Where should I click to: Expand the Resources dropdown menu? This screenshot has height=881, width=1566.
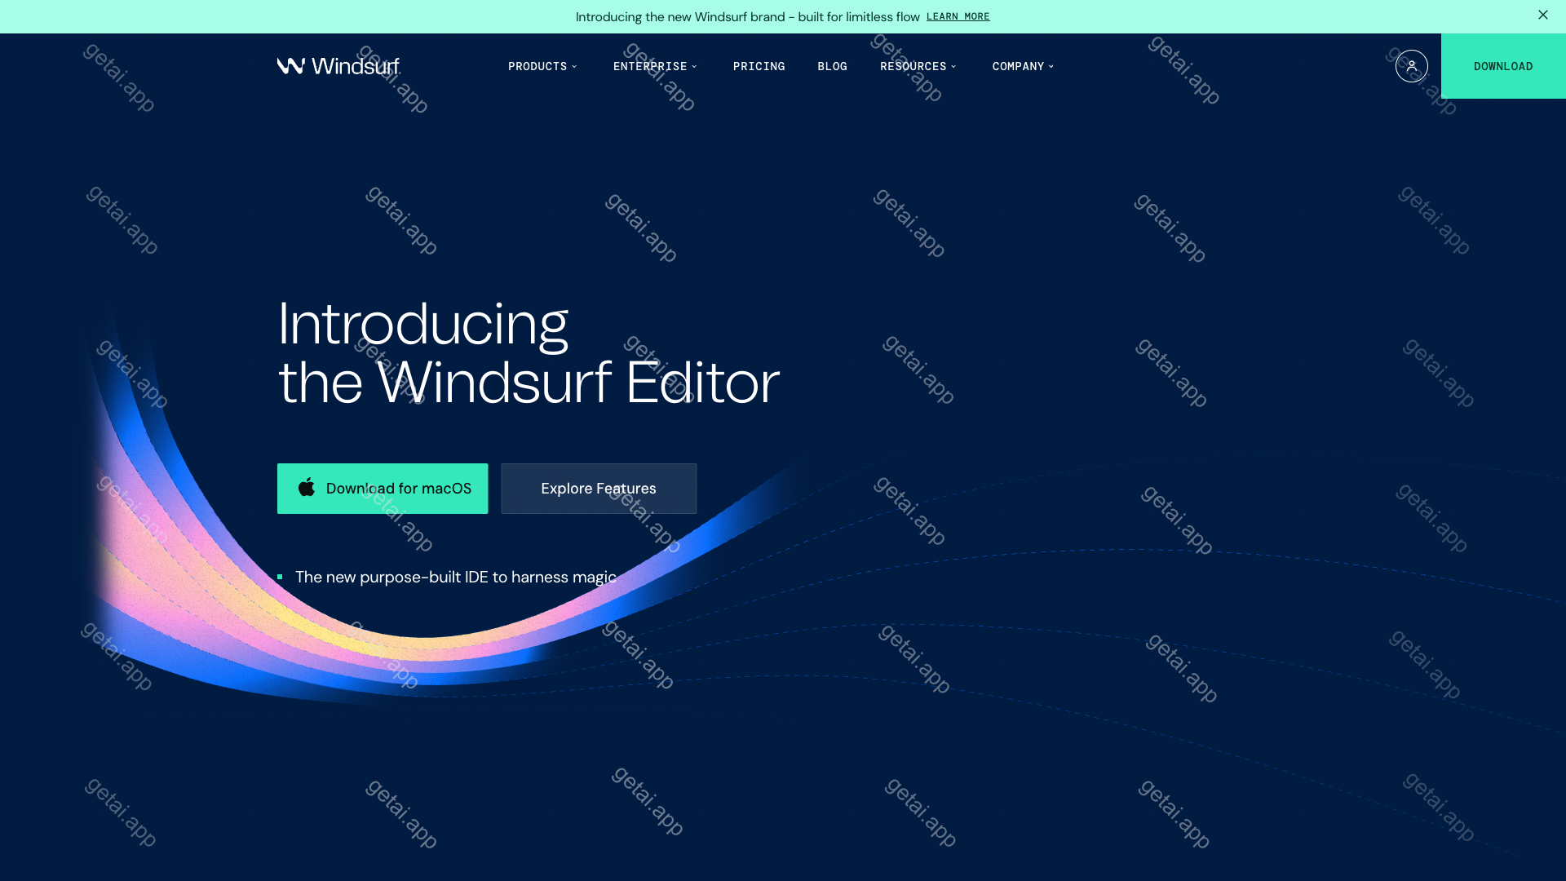tap(918, 66)
